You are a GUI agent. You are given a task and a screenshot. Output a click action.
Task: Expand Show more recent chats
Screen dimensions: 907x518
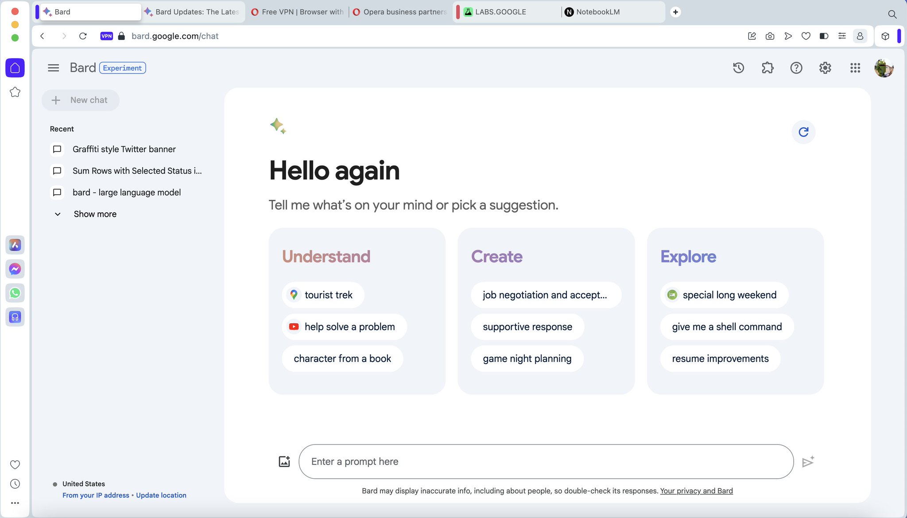point(86,214)
